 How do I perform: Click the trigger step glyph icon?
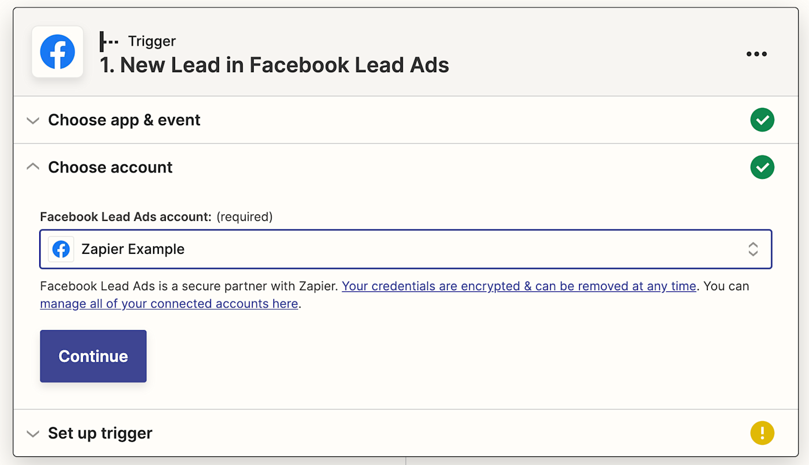[109, 42]
